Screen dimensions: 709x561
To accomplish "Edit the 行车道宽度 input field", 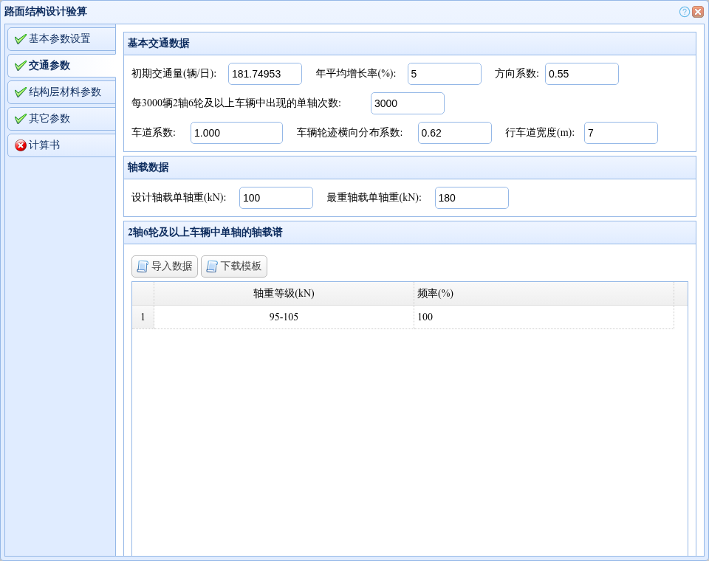I will pos(621,133).
